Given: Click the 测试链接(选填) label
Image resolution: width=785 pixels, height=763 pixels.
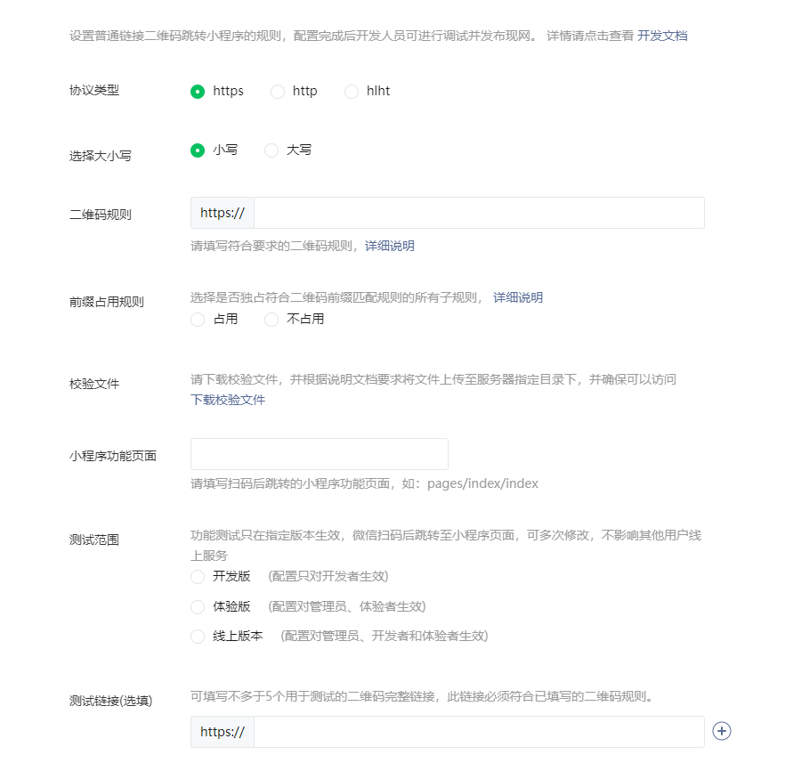Looking at the screenshot, I should click(110, 701).
